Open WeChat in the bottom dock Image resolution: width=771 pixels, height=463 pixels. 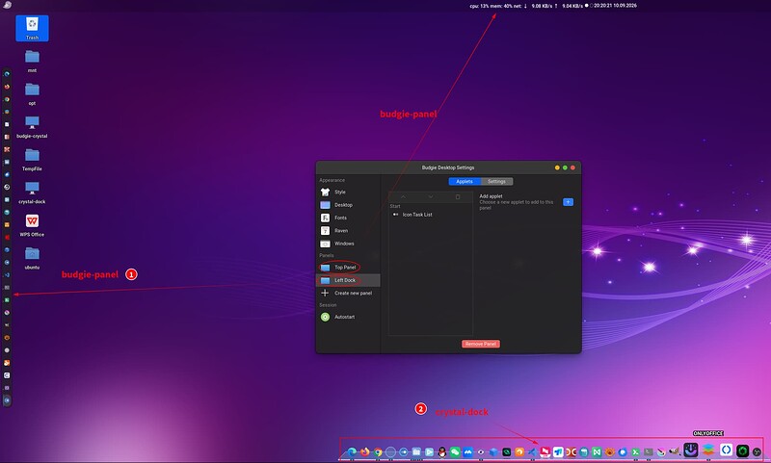click(x=455, y=451)
